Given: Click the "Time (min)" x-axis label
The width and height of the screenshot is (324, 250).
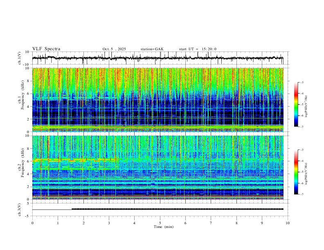Looking at the screenshot, I should (x=164, y=227).
